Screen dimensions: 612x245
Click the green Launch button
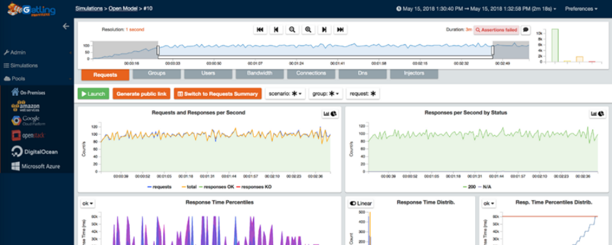click(x=93, y=93)
